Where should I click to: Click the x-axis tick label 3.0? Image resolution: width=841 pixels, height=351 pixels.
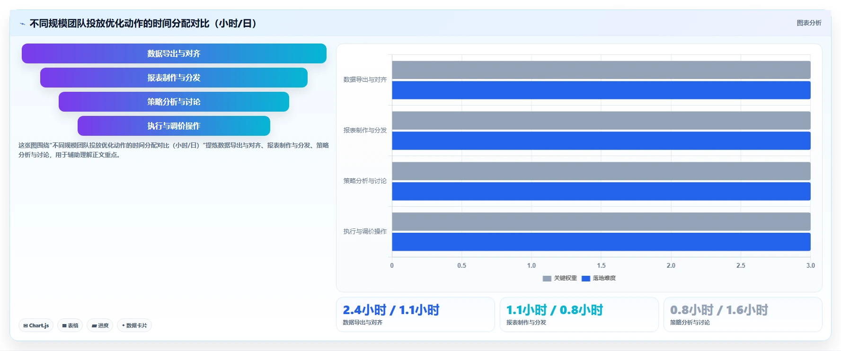(x=811, y=266)
